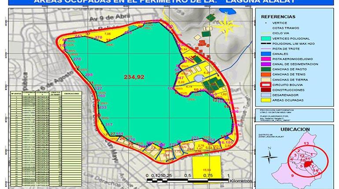Click the orange CANCHAS DE TENIS swatch
This screenshot has height=189, width=339.
point(266,74)
